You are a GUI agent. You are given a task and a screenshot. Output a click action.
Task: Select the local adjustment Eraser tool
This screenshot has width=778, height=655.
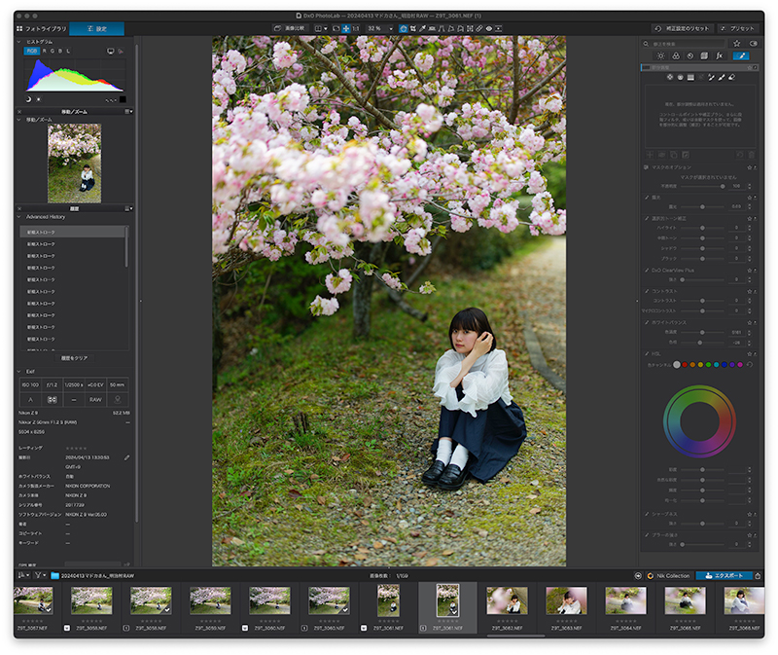732,77
